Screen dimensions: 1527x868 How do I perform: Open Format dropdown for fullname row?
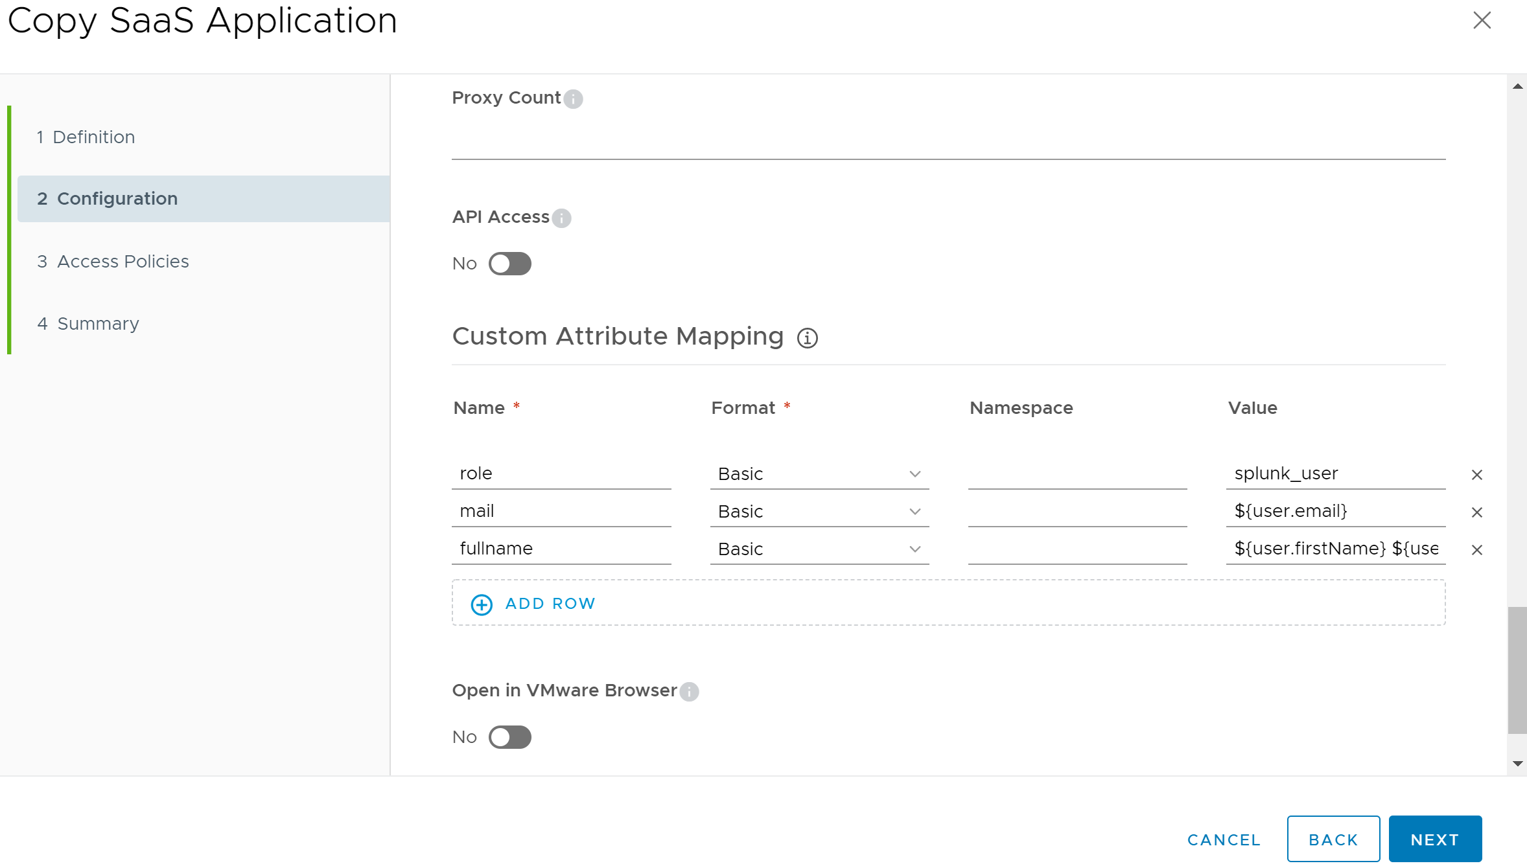(819, 549)
